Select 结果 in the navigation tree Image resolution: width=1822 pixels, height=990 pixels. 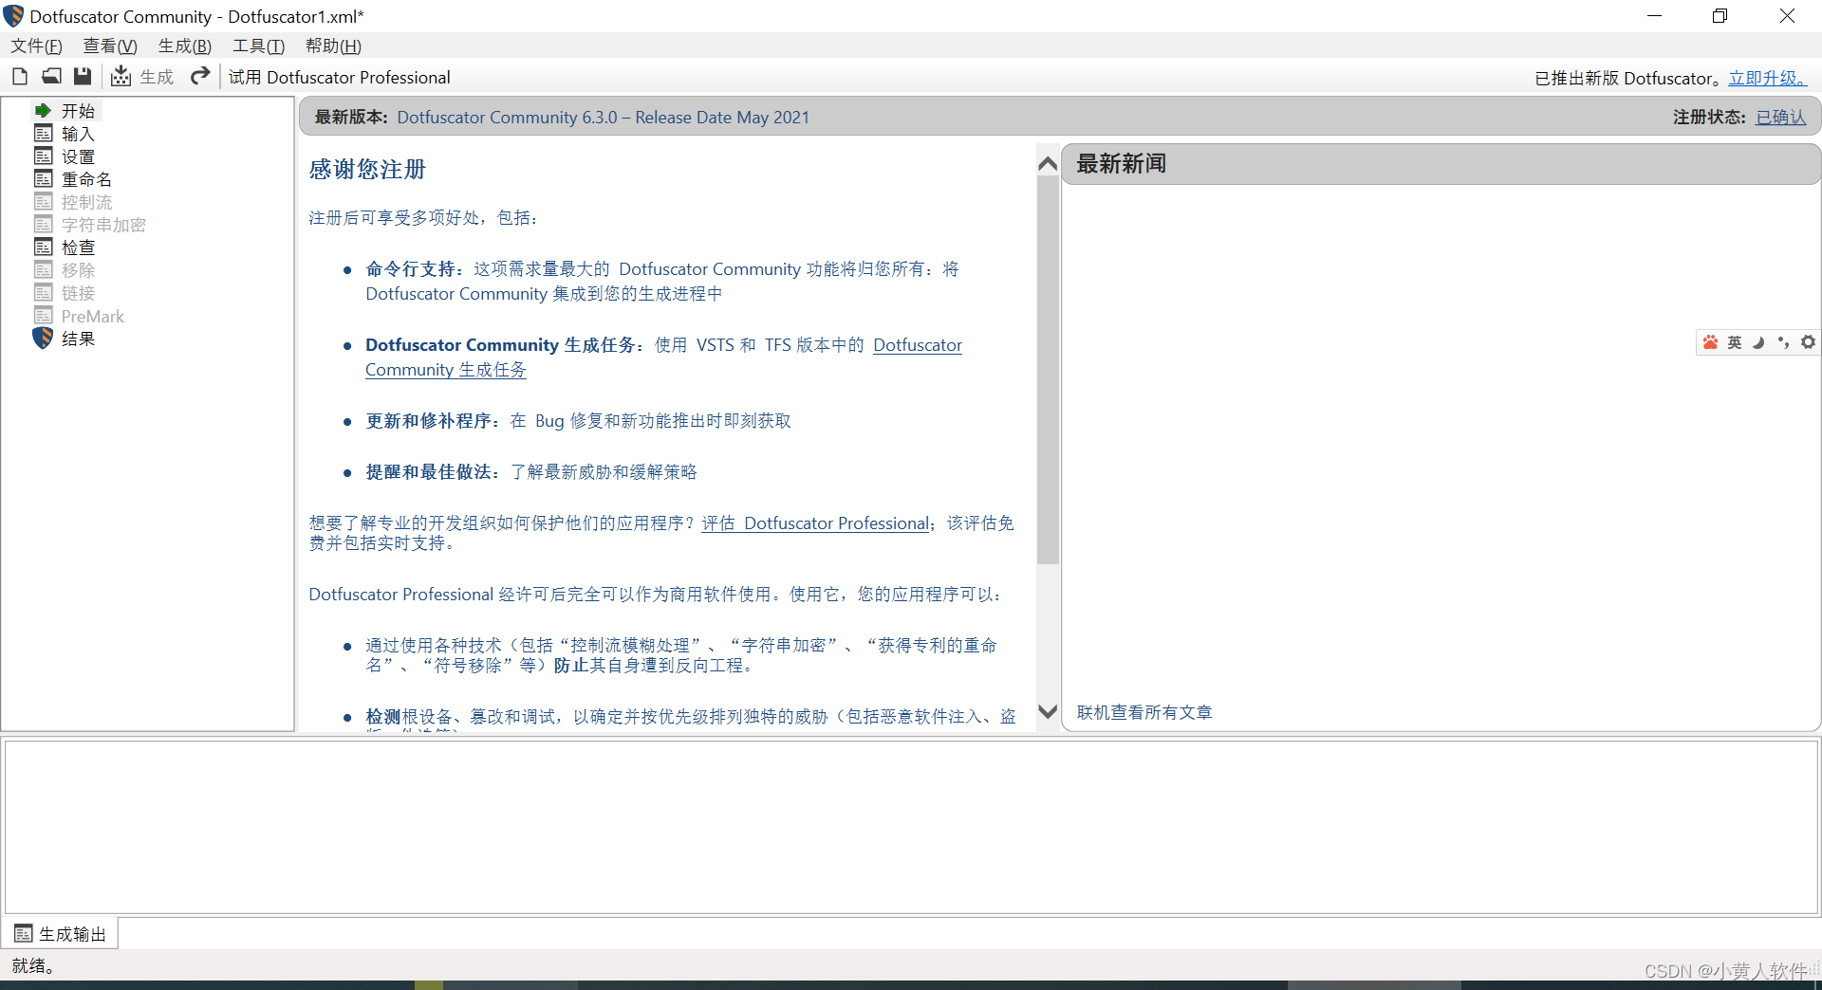pos(78,339)
